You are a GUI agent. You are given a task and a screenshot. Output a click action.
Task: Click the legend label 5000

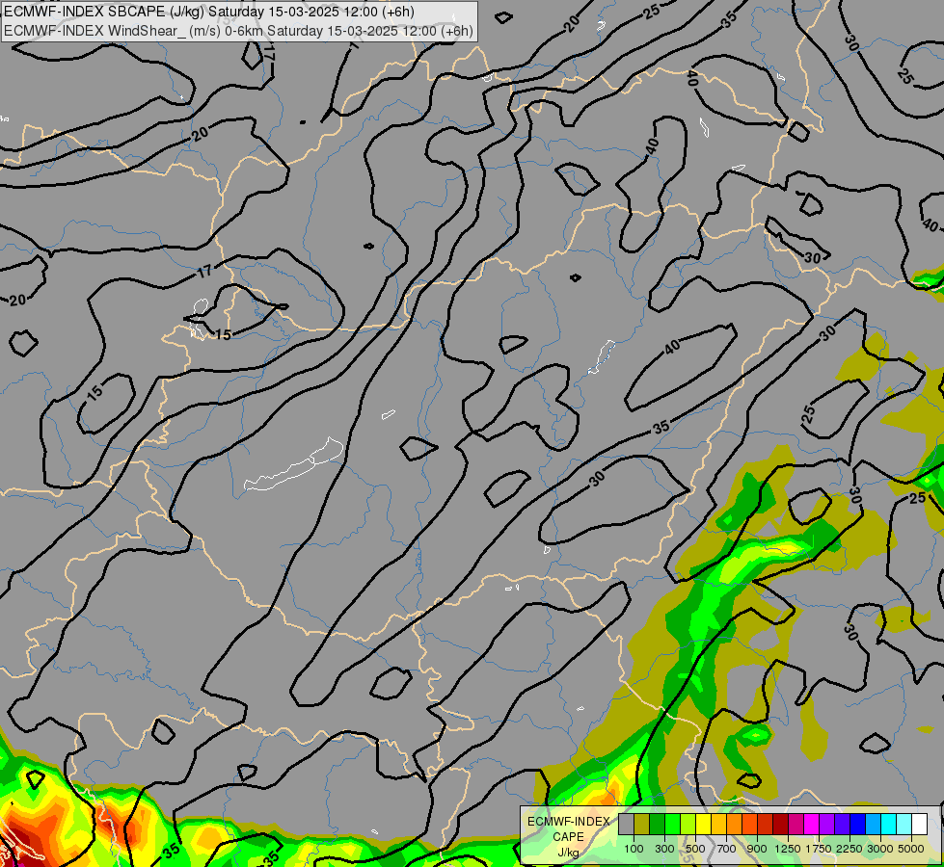point(911,849)
